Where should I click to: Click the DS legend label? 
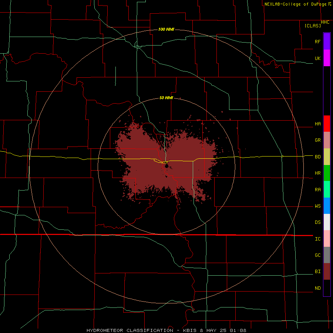click(318, 222)
